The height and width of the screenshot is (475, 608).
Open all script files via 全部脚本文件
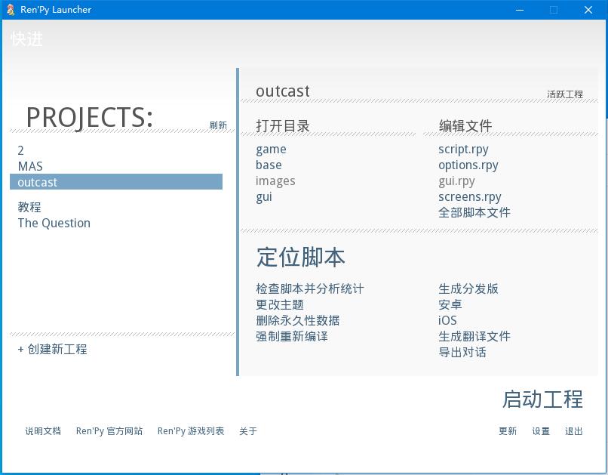pyautogui.click(x=474, y=213)
